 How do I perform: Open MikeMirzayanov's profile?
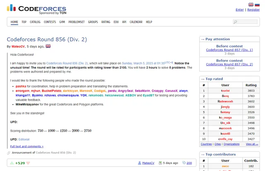[x=27, y=104]
